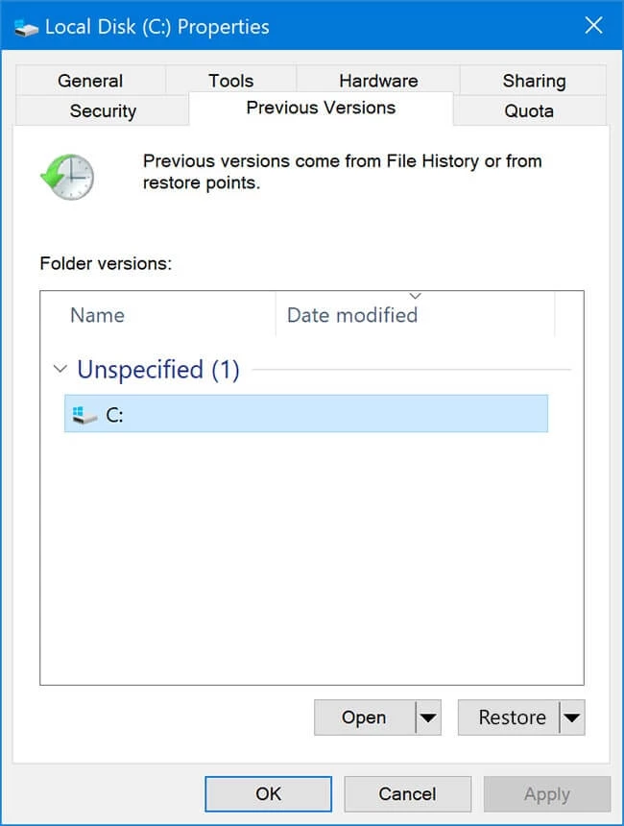
Task: Open the Quota tab
Action: point(529,110)
